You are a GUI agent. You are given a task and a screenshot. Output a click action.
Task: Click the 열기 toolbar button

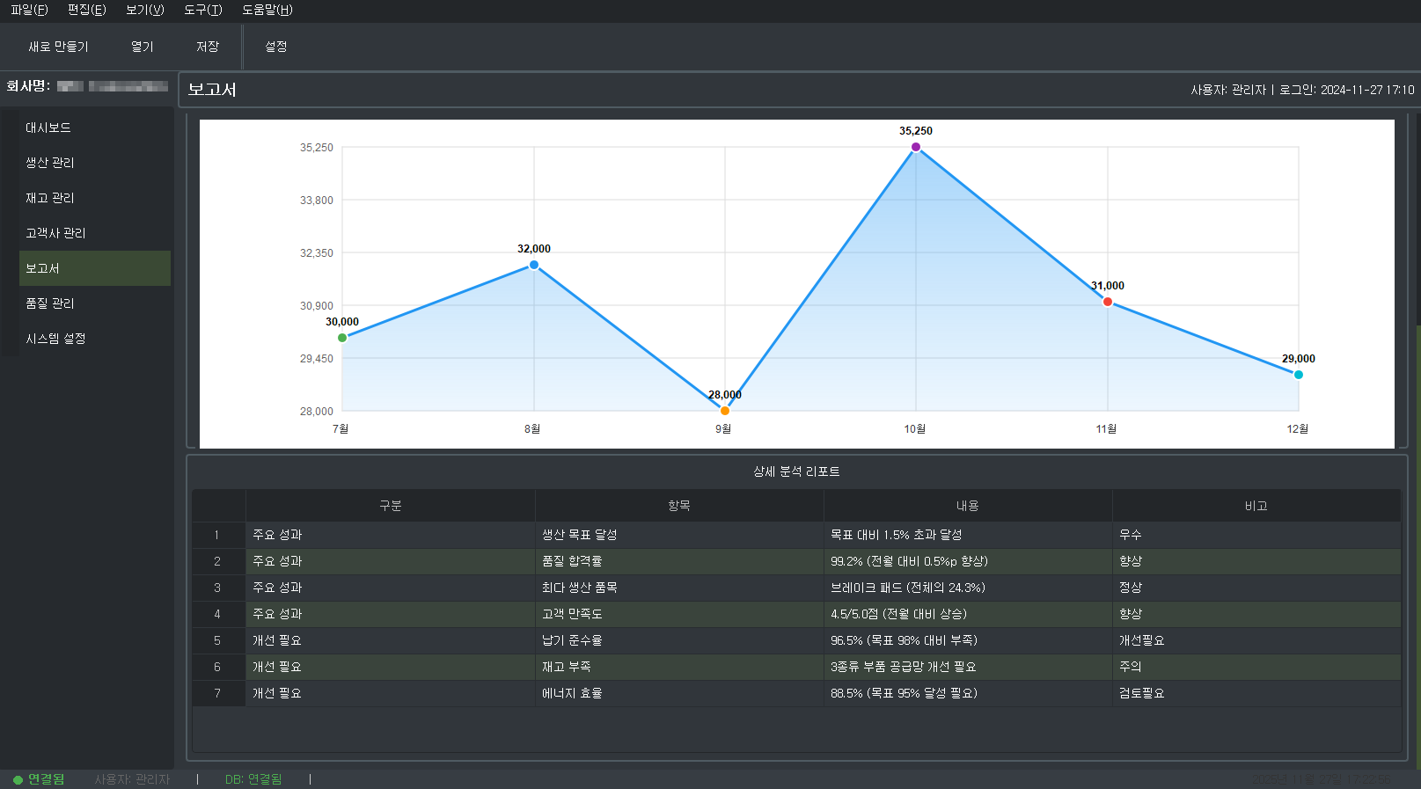coord(142,47)
